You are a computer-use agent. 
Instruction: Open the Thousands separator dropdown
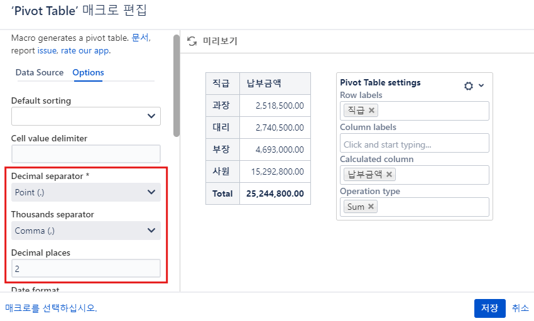[x=86, y=231]
